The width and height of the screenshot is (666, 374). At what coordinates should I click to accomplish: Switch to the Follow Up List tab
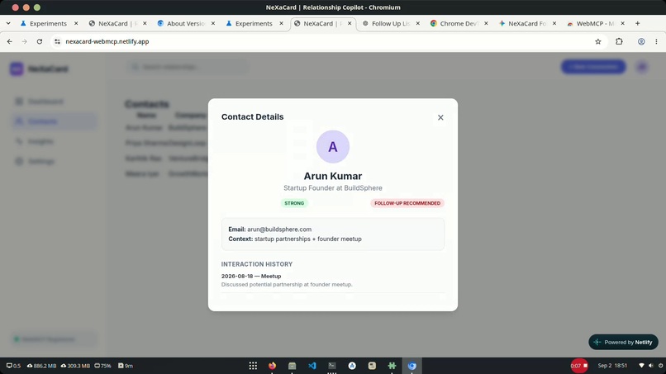click(x=391, y=23)
